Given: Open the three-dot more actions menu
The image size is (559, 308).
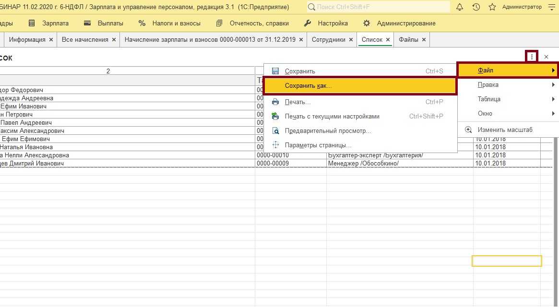Looking at the screenshot, I should tap(532, 57).
